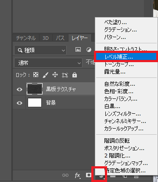Hide the 黒板テクスチャ layer
The height and width of the screenshot is (182, 158).
point(19,89)
